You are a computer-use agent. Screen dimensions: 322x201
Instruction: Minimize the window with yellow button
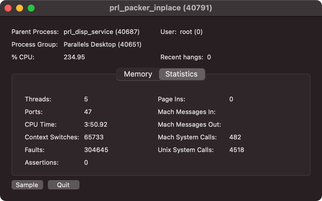pos(20,8)
